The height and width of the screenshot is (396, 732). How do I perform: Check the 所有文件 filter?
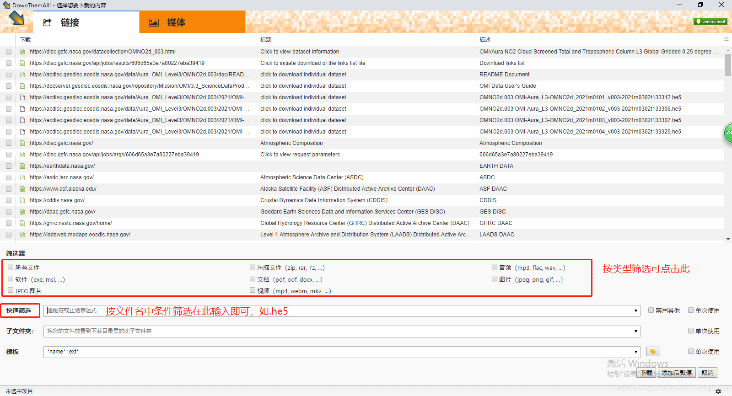pos(11,267)
